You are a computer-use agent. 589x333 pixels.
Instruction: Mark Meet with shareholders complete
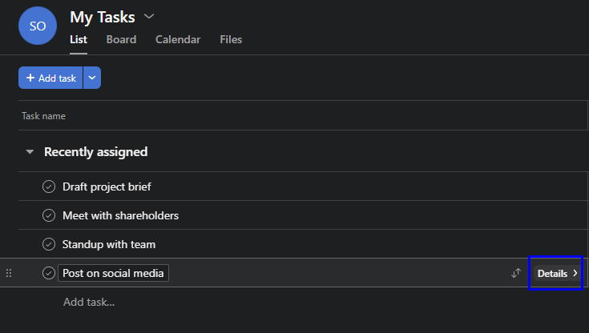pyautogui.click(x=49, y=215)
